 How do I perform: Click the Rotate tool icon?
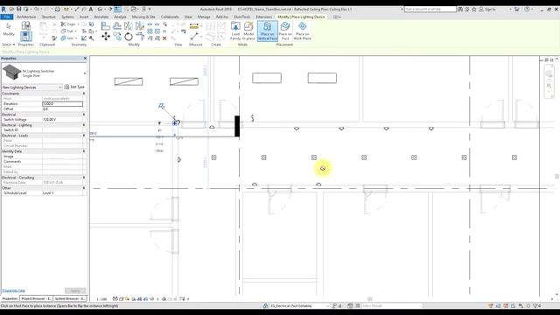pyautogui.click(x=129, y=37)
